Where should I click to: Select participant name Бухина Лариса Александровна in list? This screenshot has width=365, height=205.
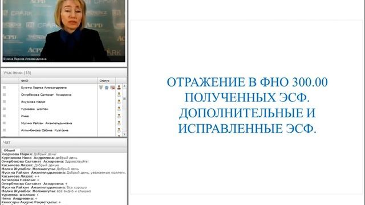(x=44, y=87)
